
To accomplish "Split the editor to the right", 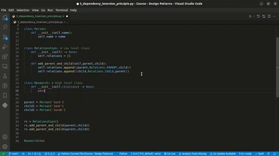I will click(x=269, y=16).
